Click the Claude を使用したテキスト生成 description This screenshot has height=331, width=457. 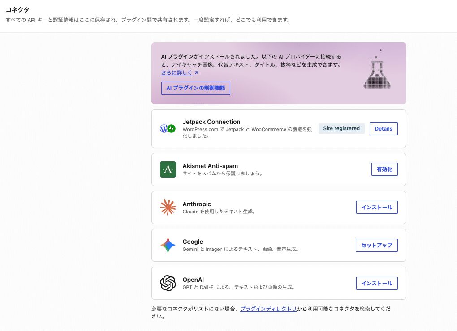(x=219, y=212)
